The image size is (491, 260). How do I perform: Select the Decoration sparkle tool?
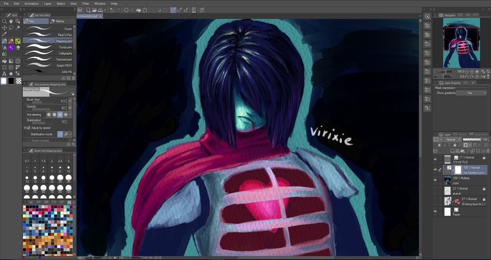pyautogui.click(x=11, y=47)
